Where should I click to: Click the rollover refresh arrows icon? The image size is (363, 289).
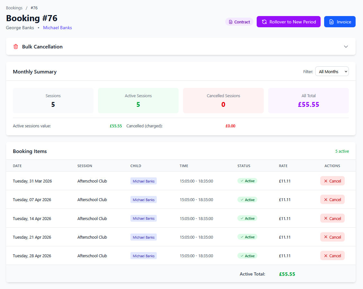click(x=264, y=22)
